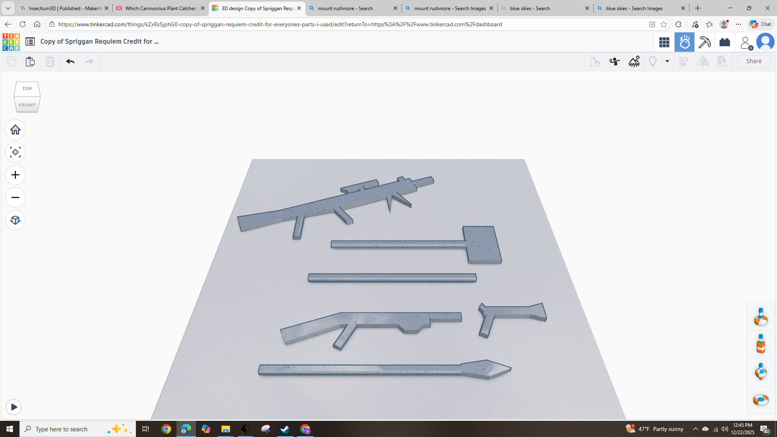This screenshot has width=777, height=437.
Task: Zoom in with the plus button
Action: (x=15, y=175)
